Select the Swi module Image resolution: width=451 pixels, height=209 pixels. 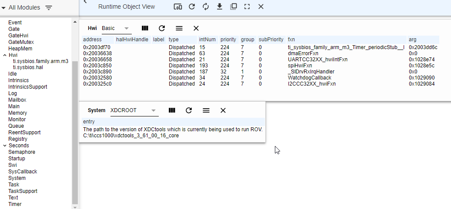click(x=12, y=165)
